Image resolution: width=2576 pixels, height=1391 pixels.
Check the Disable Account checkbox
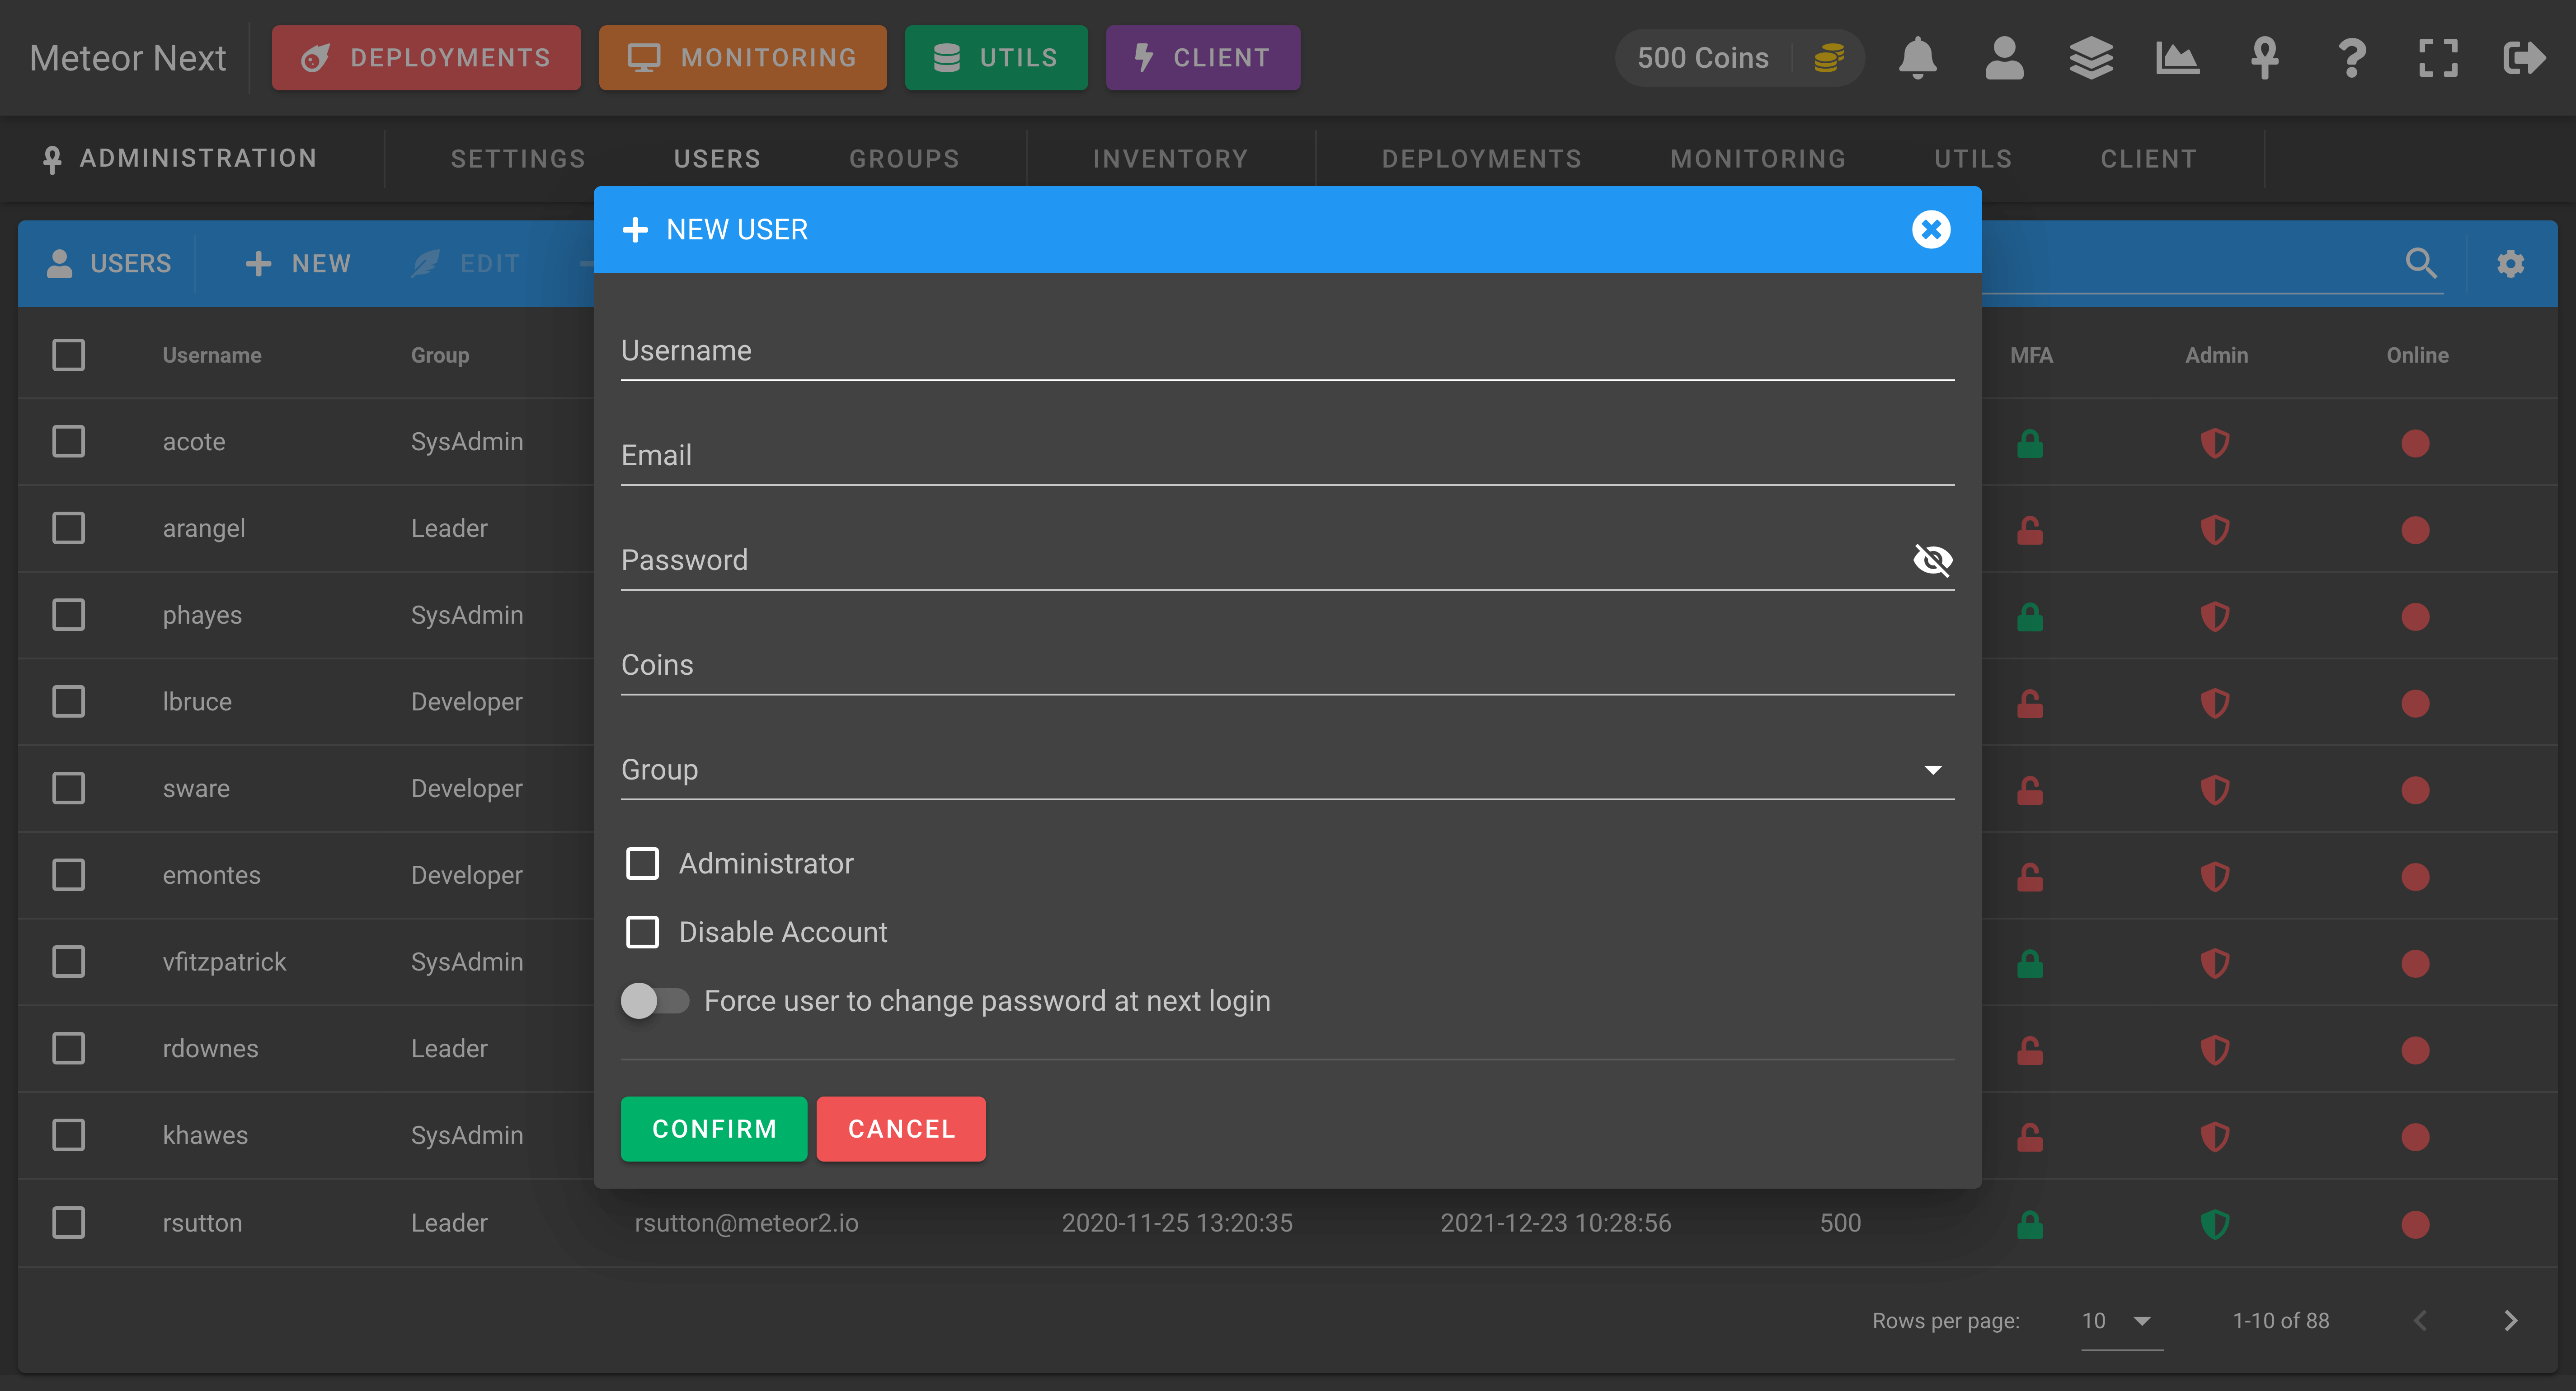642,932
